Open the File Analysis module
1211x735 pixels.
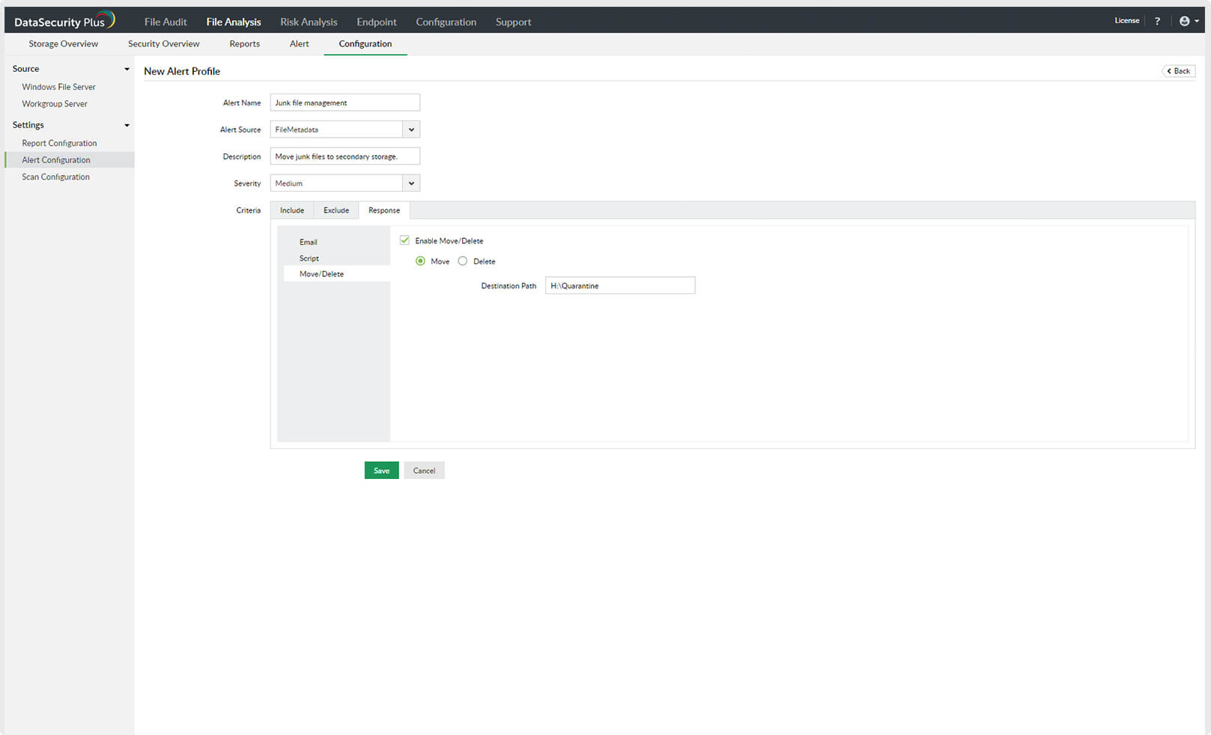[x=234, y=22]
